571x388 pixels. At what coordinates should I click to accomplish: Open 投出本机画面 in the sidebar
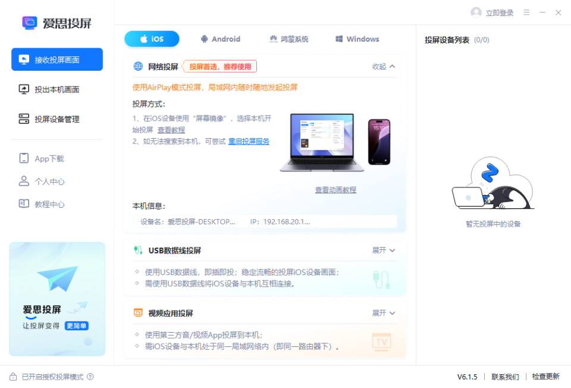pyautogui.click(x=57, y=89)
